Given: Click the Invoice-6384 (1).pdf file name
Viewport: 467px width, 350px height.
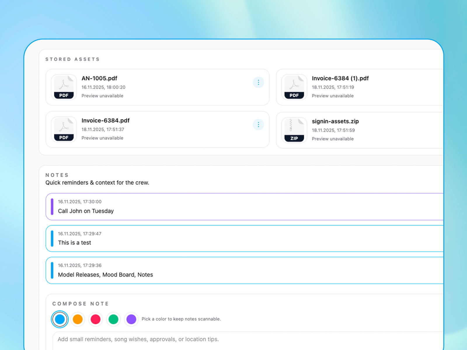Looking at the screenshot, I should [340, 78].
